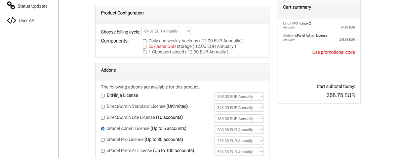Check cPanel Premier License addon
This screenshot has width=397, height=158.
pos(103,151)
